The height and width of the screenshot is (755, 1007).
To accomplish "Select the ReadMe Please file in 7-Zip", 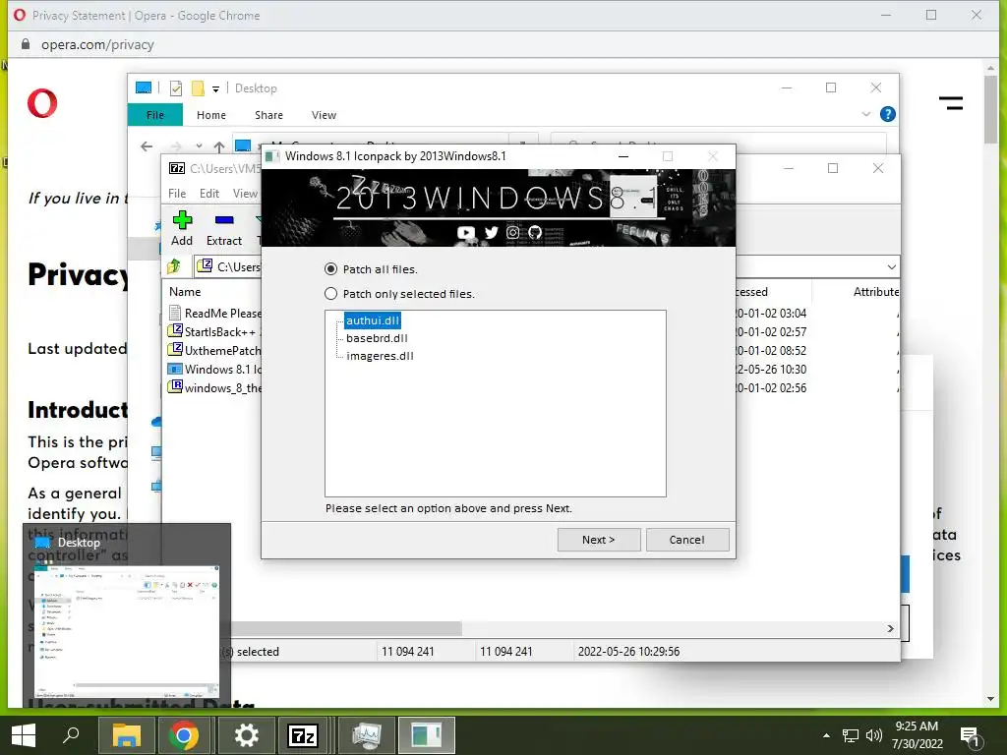I will click(x=215, y=314).
